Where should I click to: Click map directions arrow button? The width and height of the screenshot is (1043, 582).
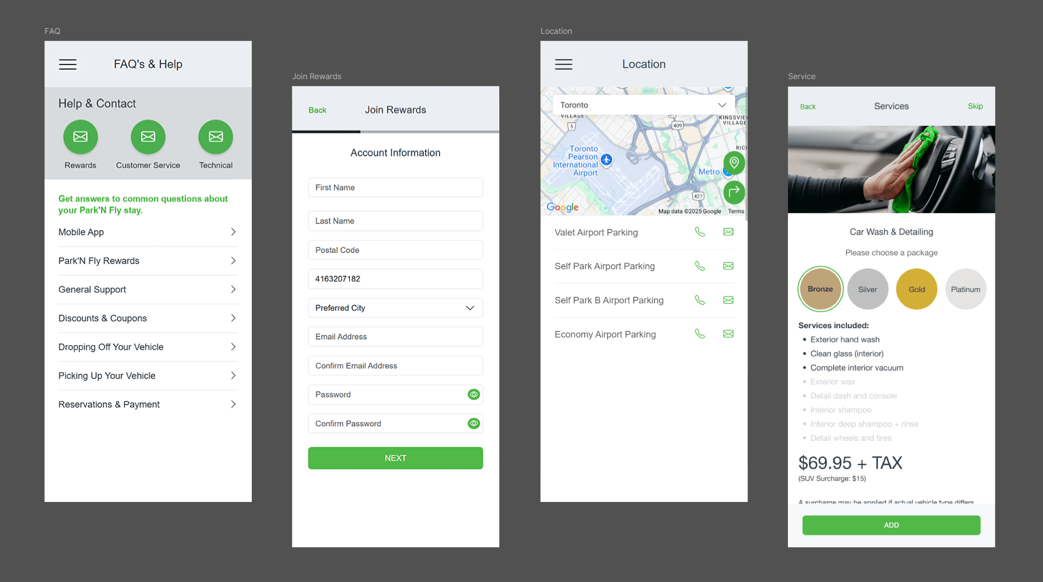coord(734,192)
